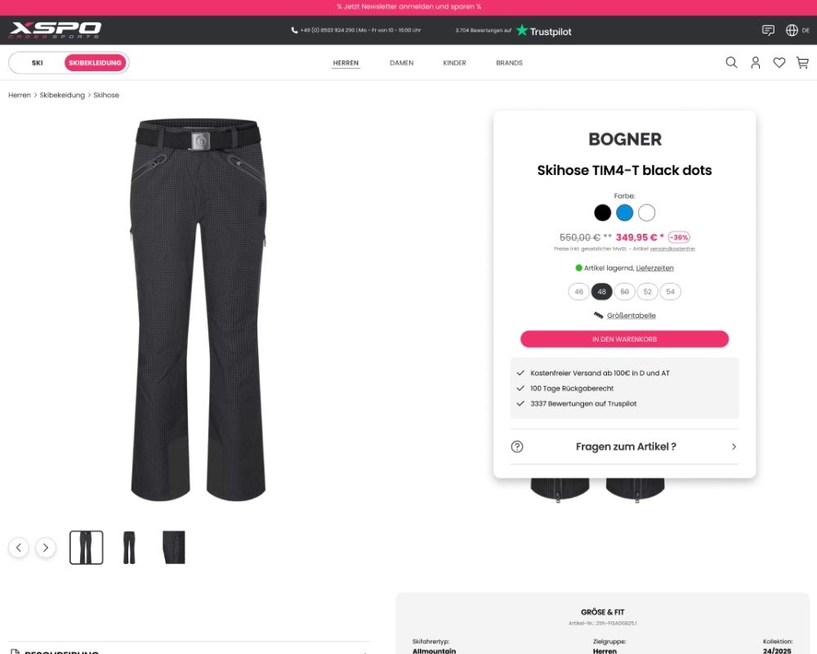
Task: Open the Größentabelle size chart link
Action: (631, 316)
